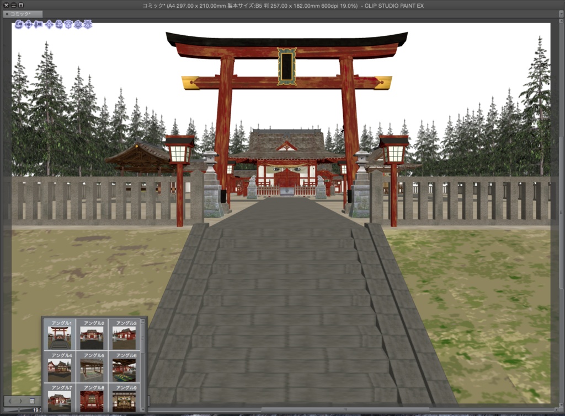Click the next page arrow button
Image resolution: width=565 pixels, height=416 pixels.
20,401
